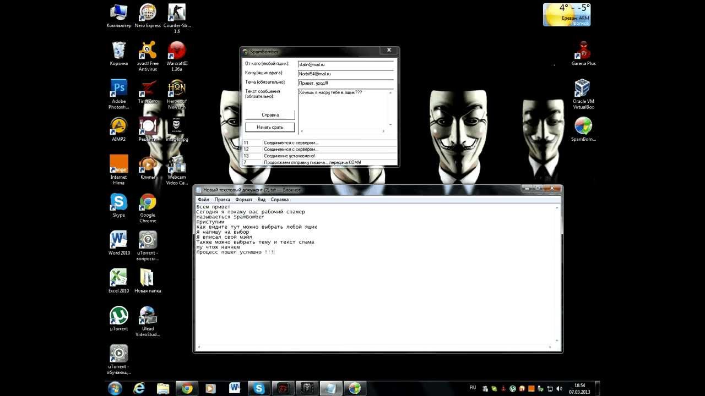Open the Формат menu in Notepad
This screenshot has height=396, width=705.
(244, 200)
